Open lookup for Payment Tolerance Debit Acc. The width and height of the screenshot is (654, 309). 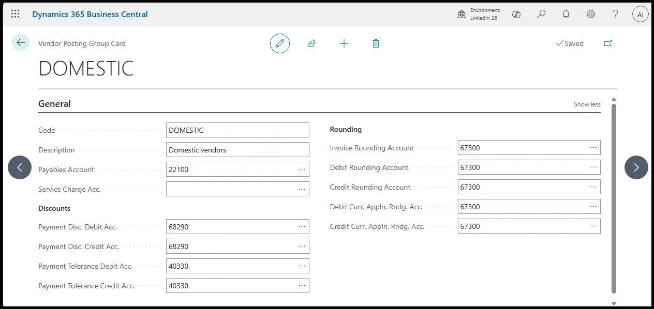click(x=302, y=266)
